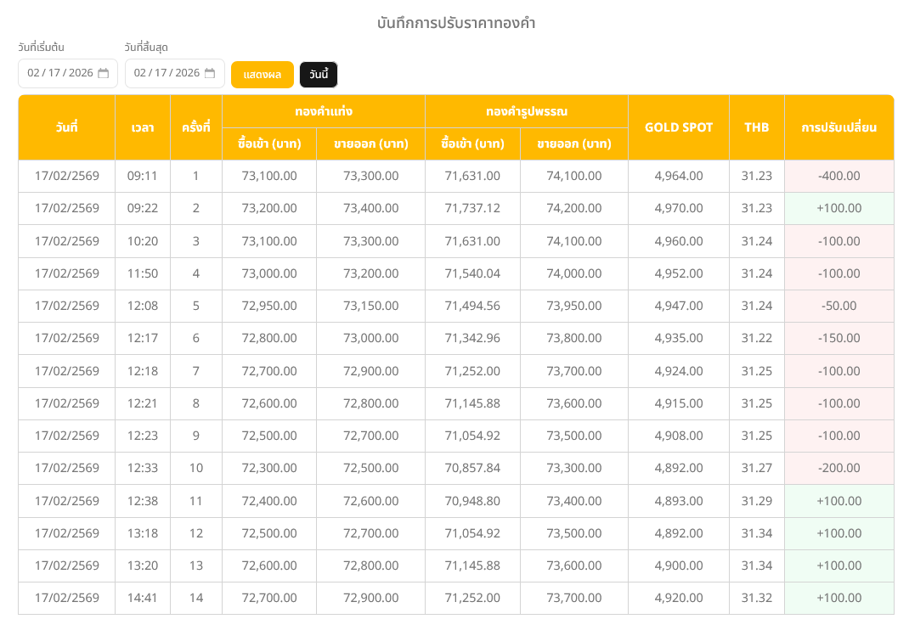Viewport: 909px width, 619px height.
Task: Open calendar picker in end date field
Action: click(x=210, y=73)
